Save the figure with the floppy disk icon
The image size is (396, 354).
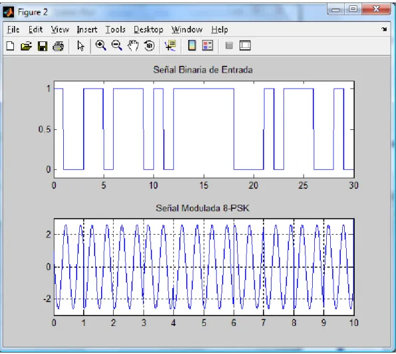click(x=43, y=46)
